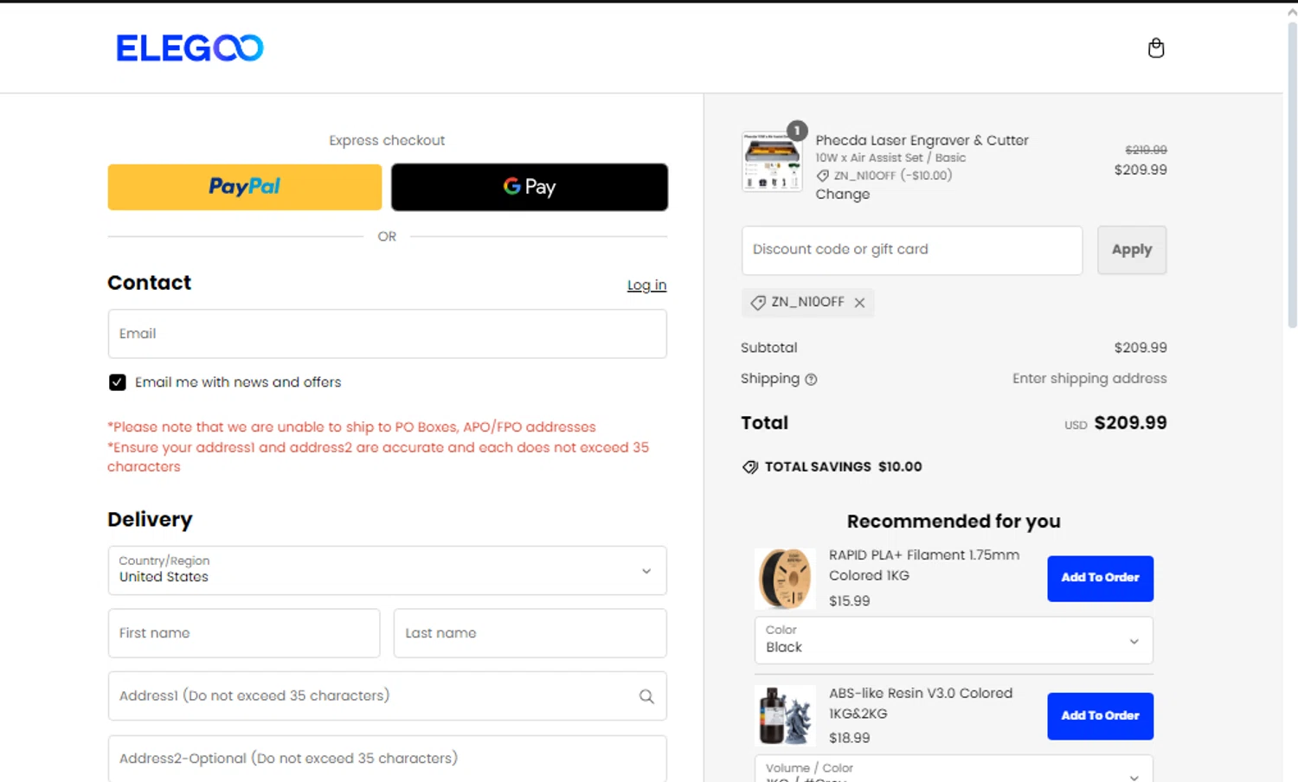Click the ABS-like Resin $18.99 price
This screenshot has width=1298, height=782.
pos(849,738)
